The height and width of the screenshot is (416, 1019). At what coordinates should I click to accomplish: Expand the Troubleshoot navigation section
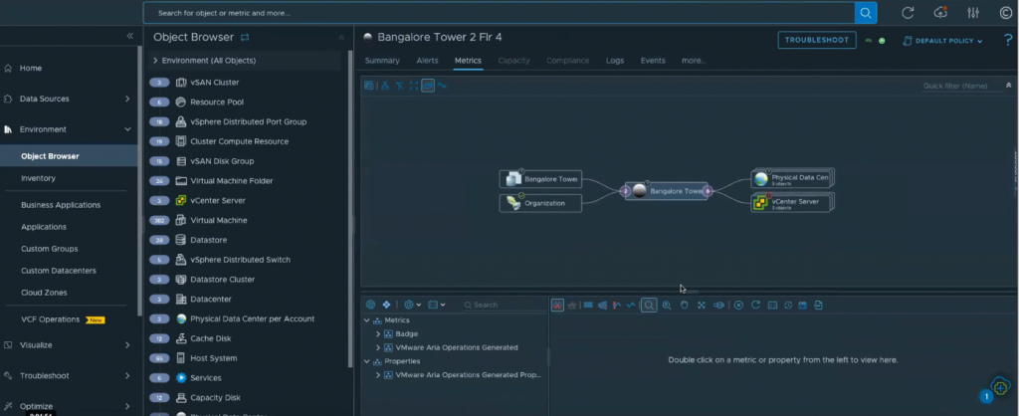[127, 375]
